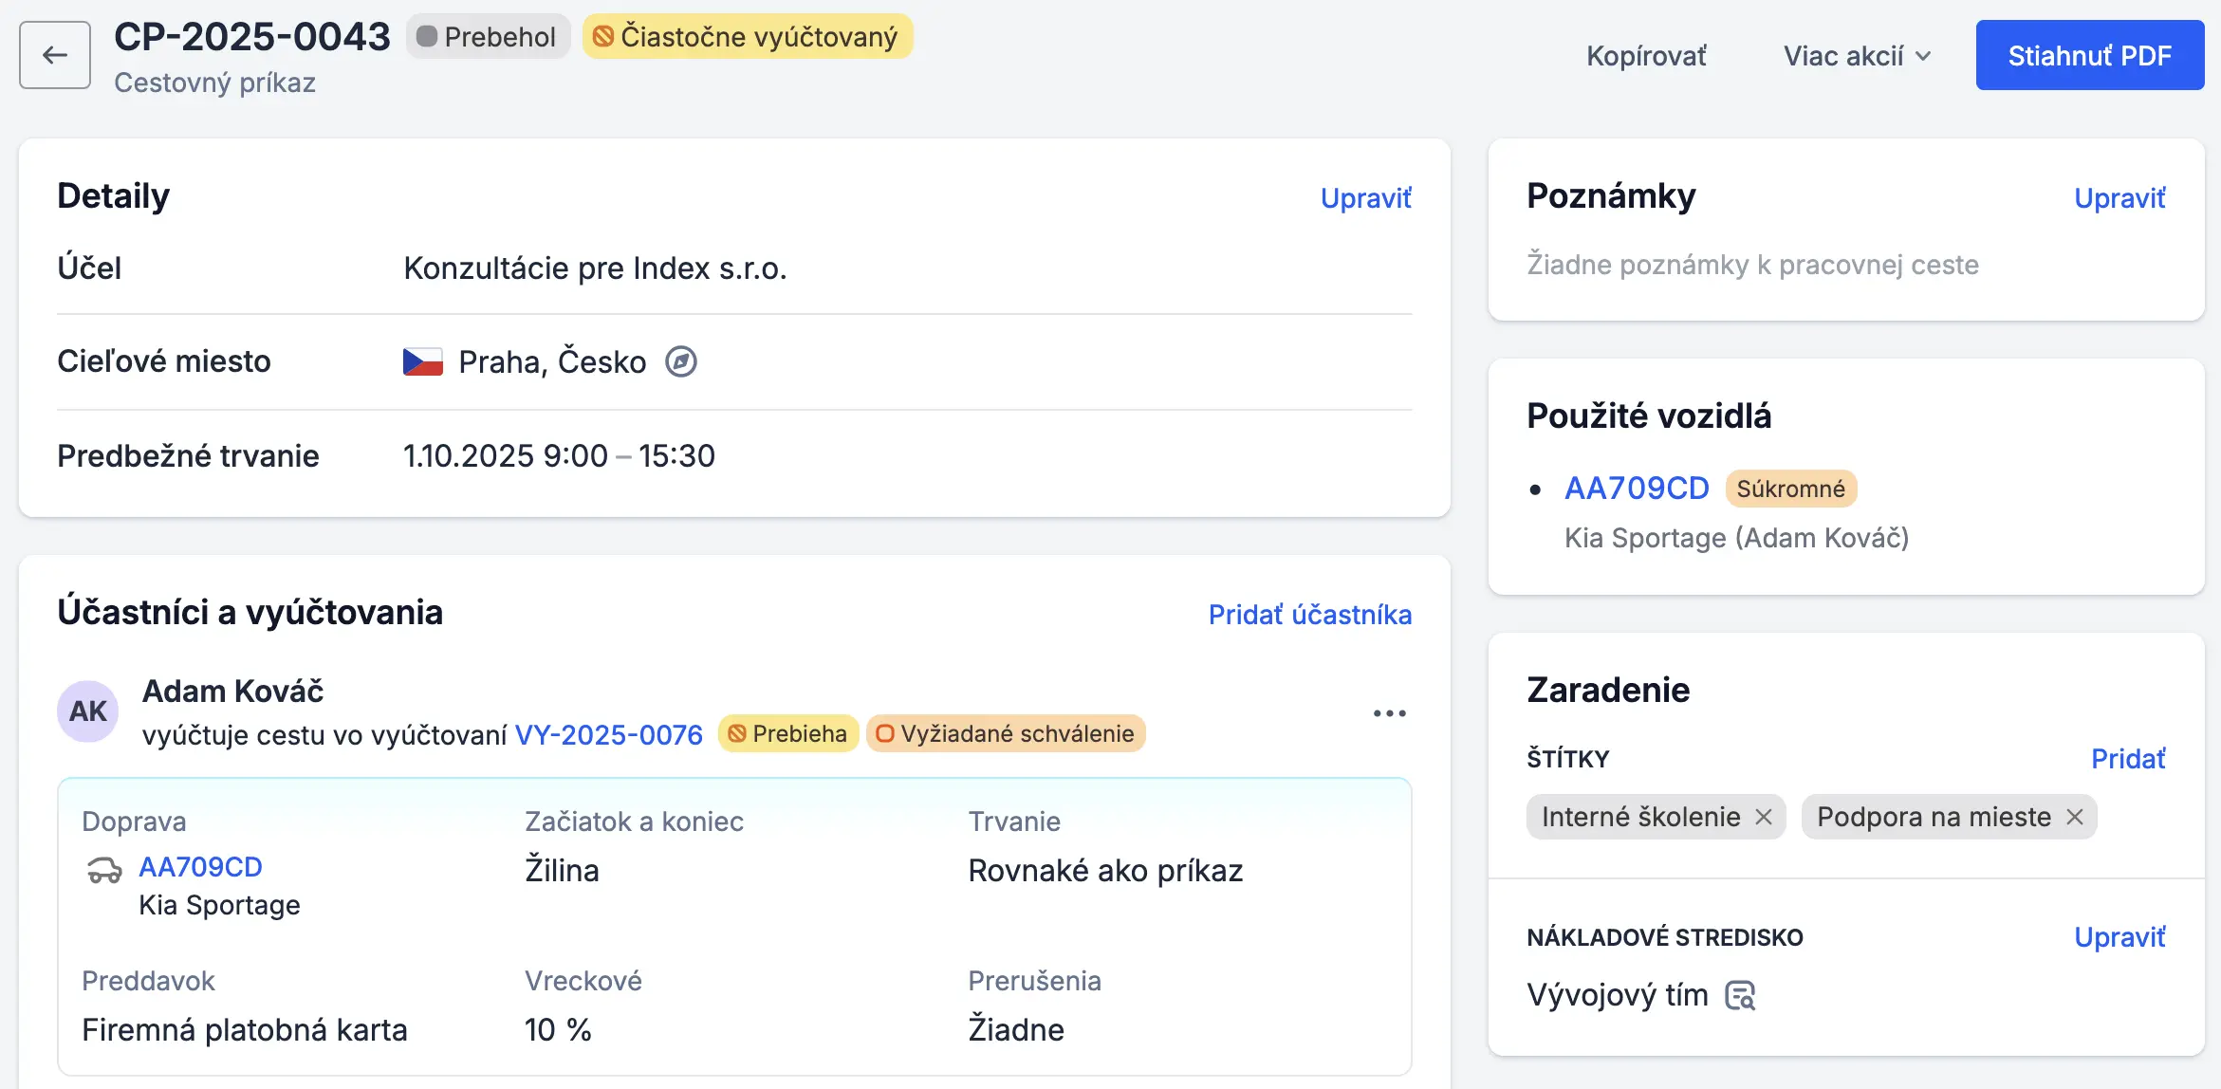Click Pridať účastníka to add a participant

[1310, 615]
